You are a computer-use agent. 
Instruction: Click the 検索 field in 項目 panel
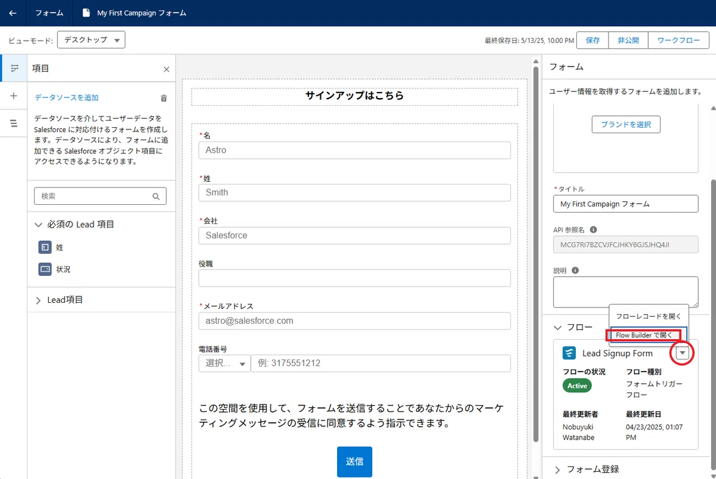tap(100, 196)
